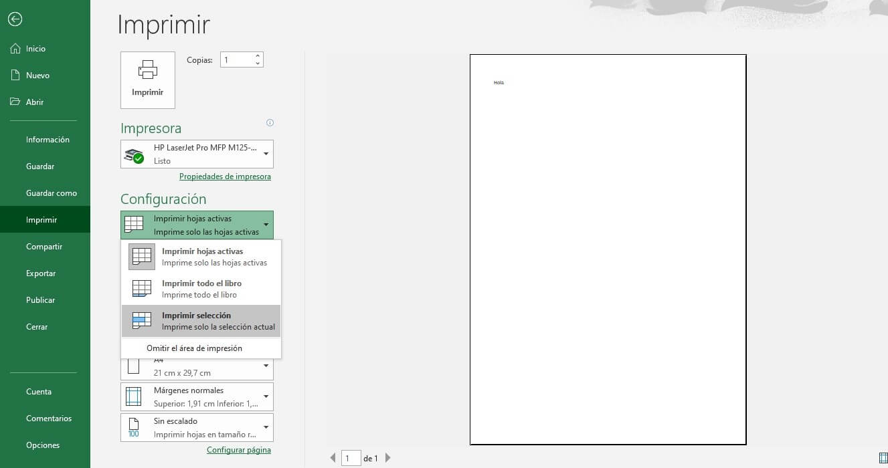
Task: Go back using the circled arrow
Action: click(x=15, y=19)
